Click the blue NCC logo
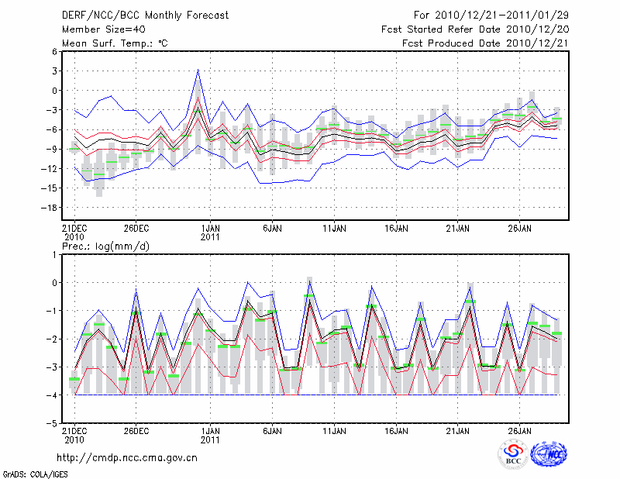This screenshot has width=620, height=479. (x=548, y=453)
